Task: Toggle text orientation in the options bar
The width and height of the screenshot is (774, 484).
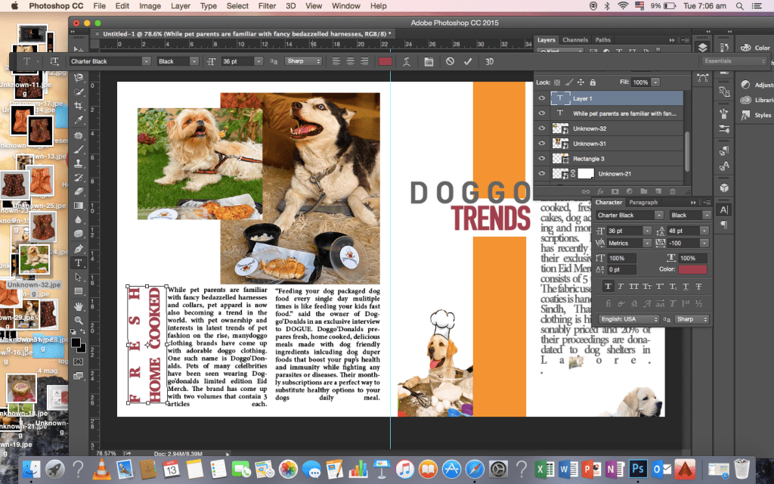Action: [x=54, y=61]
